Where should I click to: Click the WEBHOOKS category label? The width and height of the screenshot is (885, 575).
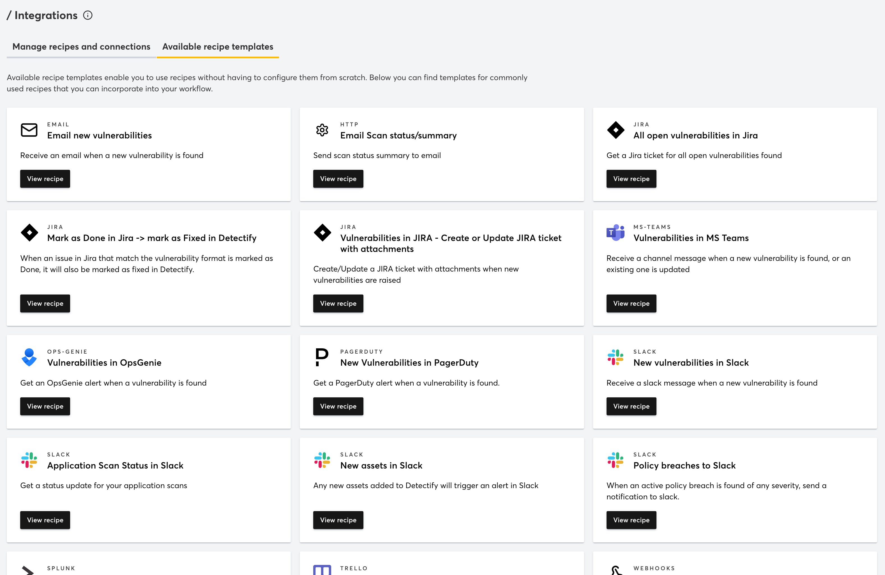pos(654,568)
